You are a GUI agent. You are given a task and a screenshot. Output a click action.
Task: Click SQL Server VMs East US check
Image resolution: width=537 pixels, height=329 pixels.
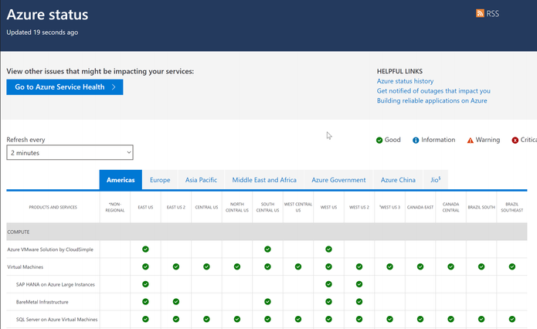click(x=145, y=319)
